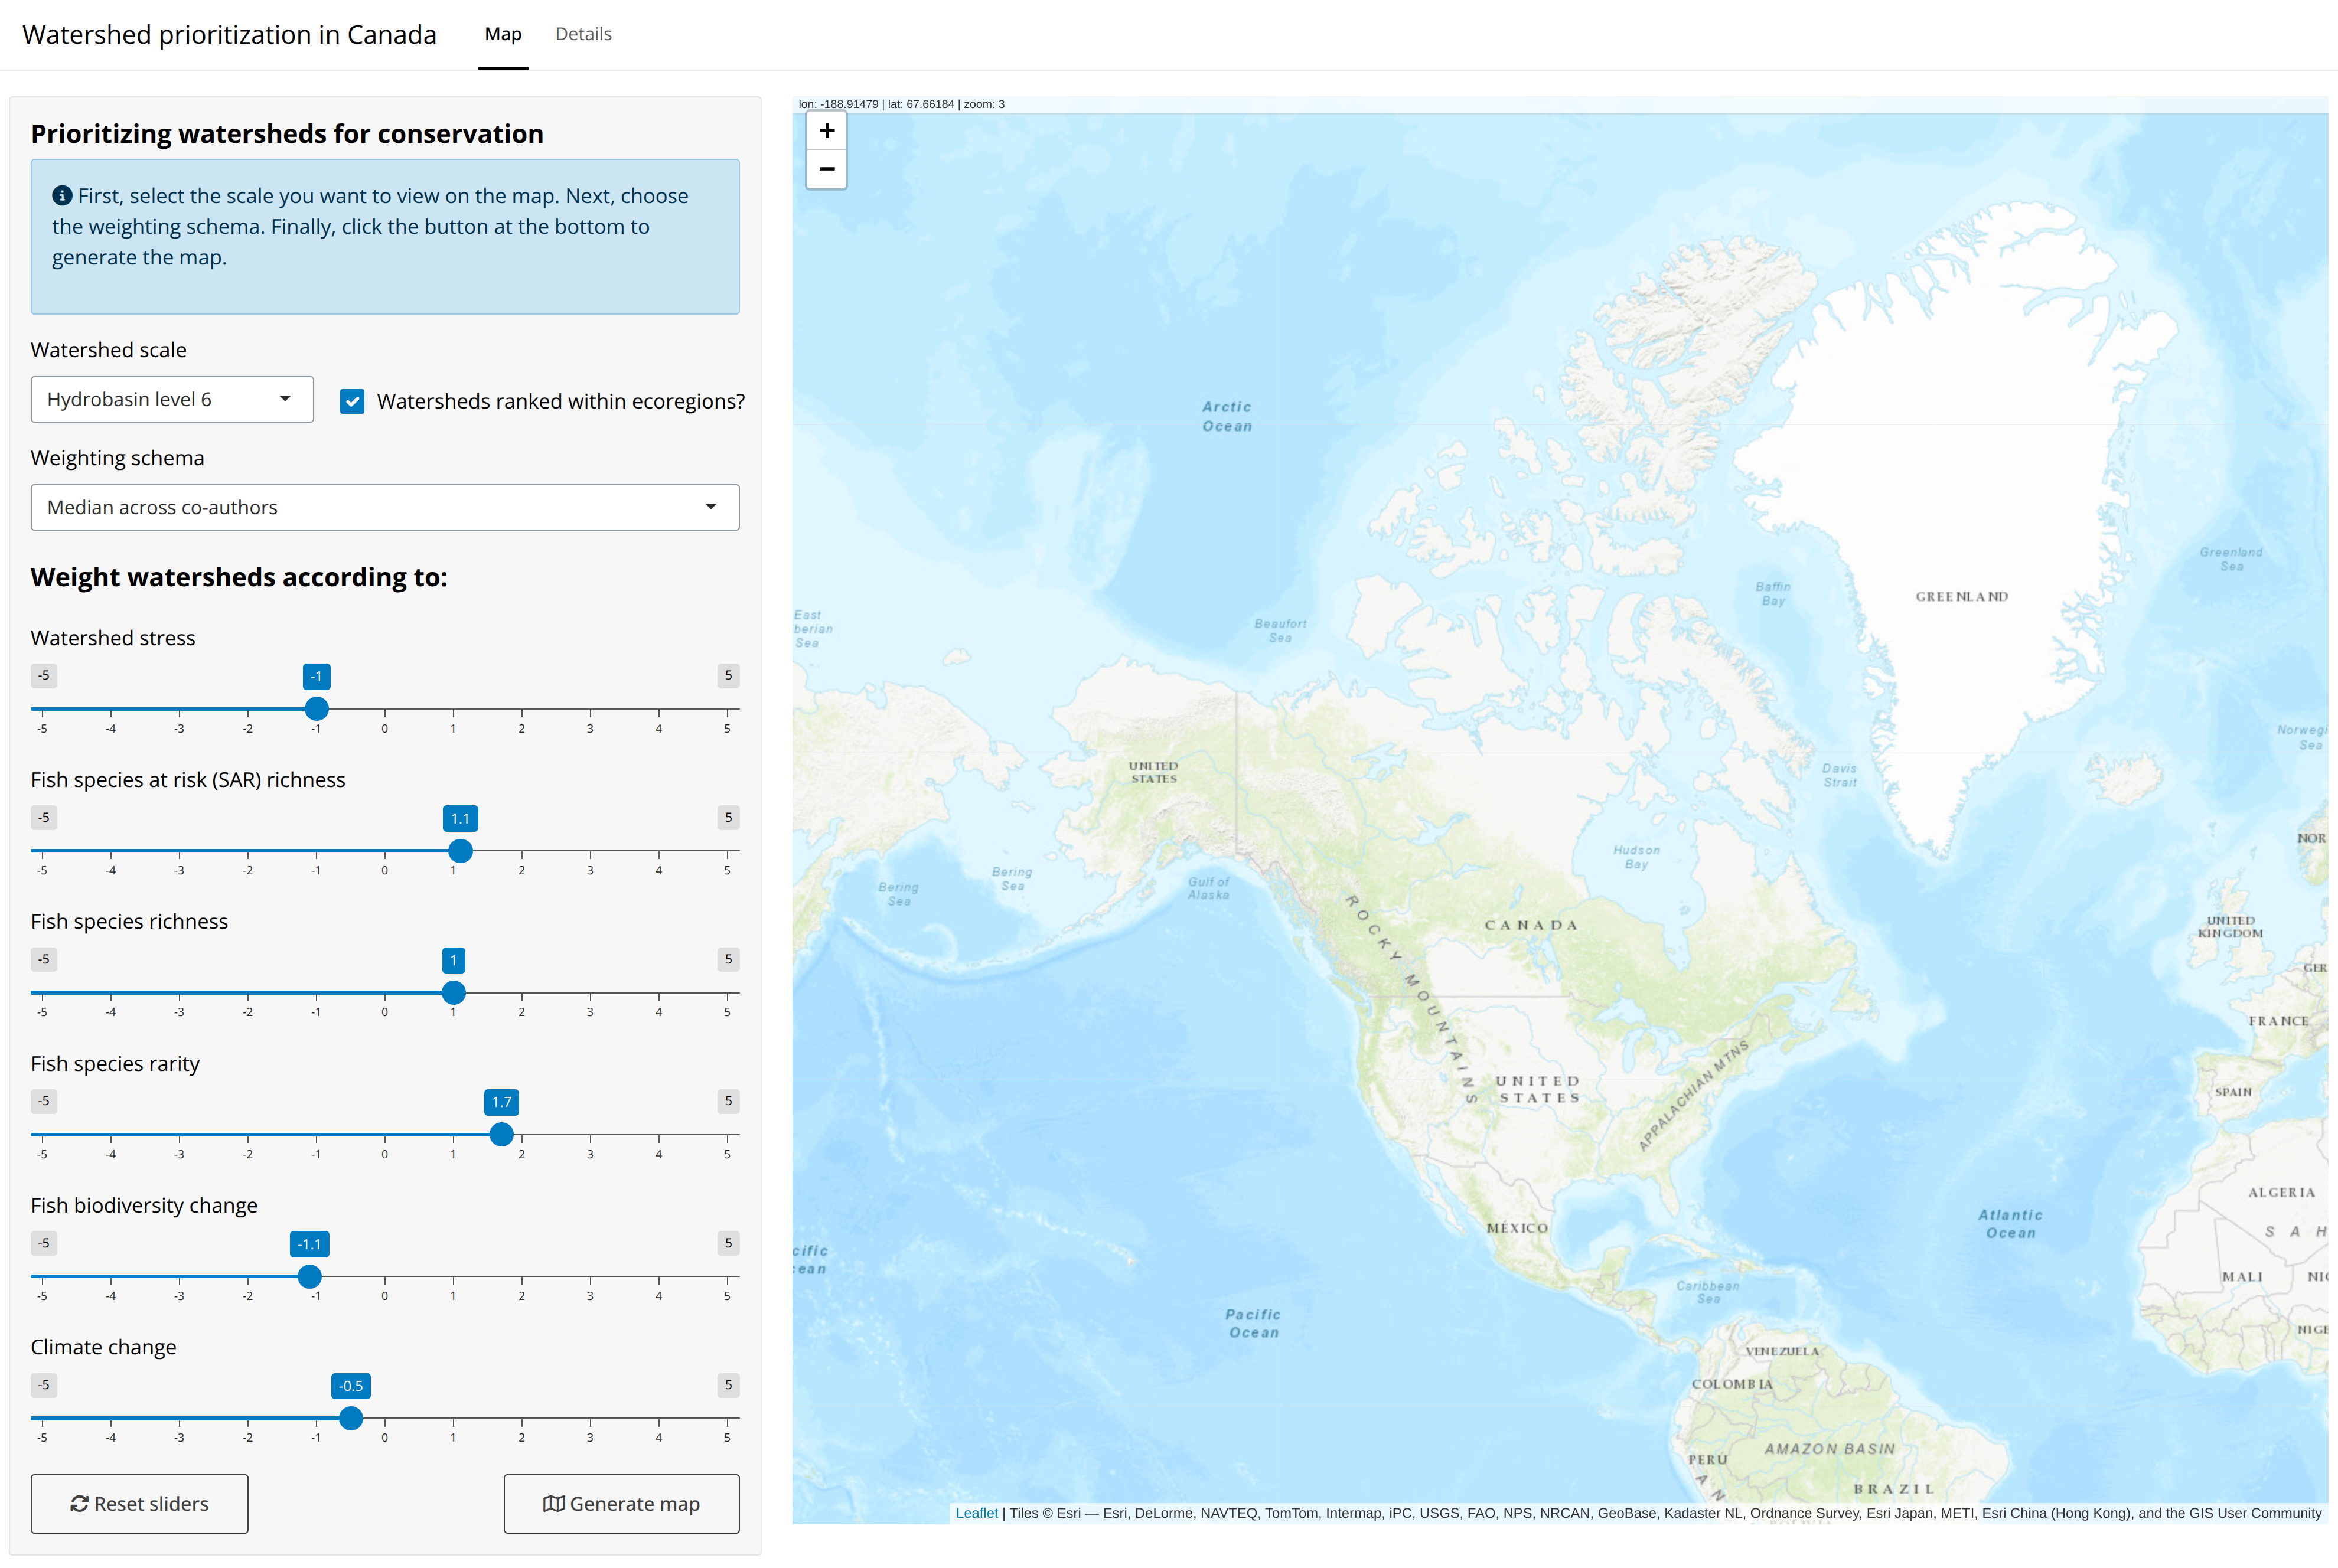Click the Fish species rarity slider handle

coord(501,1135)
